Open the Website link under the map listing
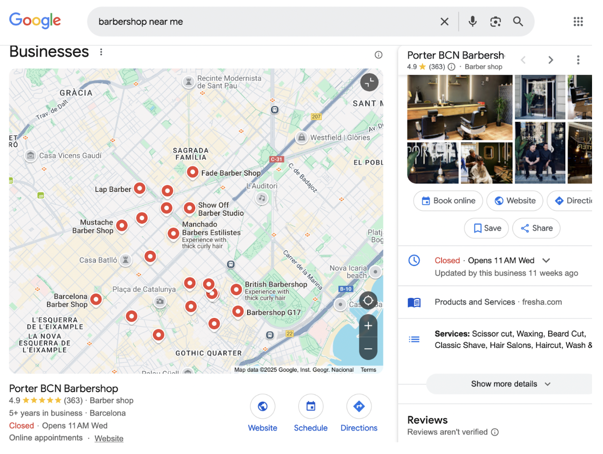 [x=109, y=438]
